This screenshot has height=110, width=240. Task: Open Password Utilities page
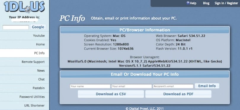(x=25, y=97)
